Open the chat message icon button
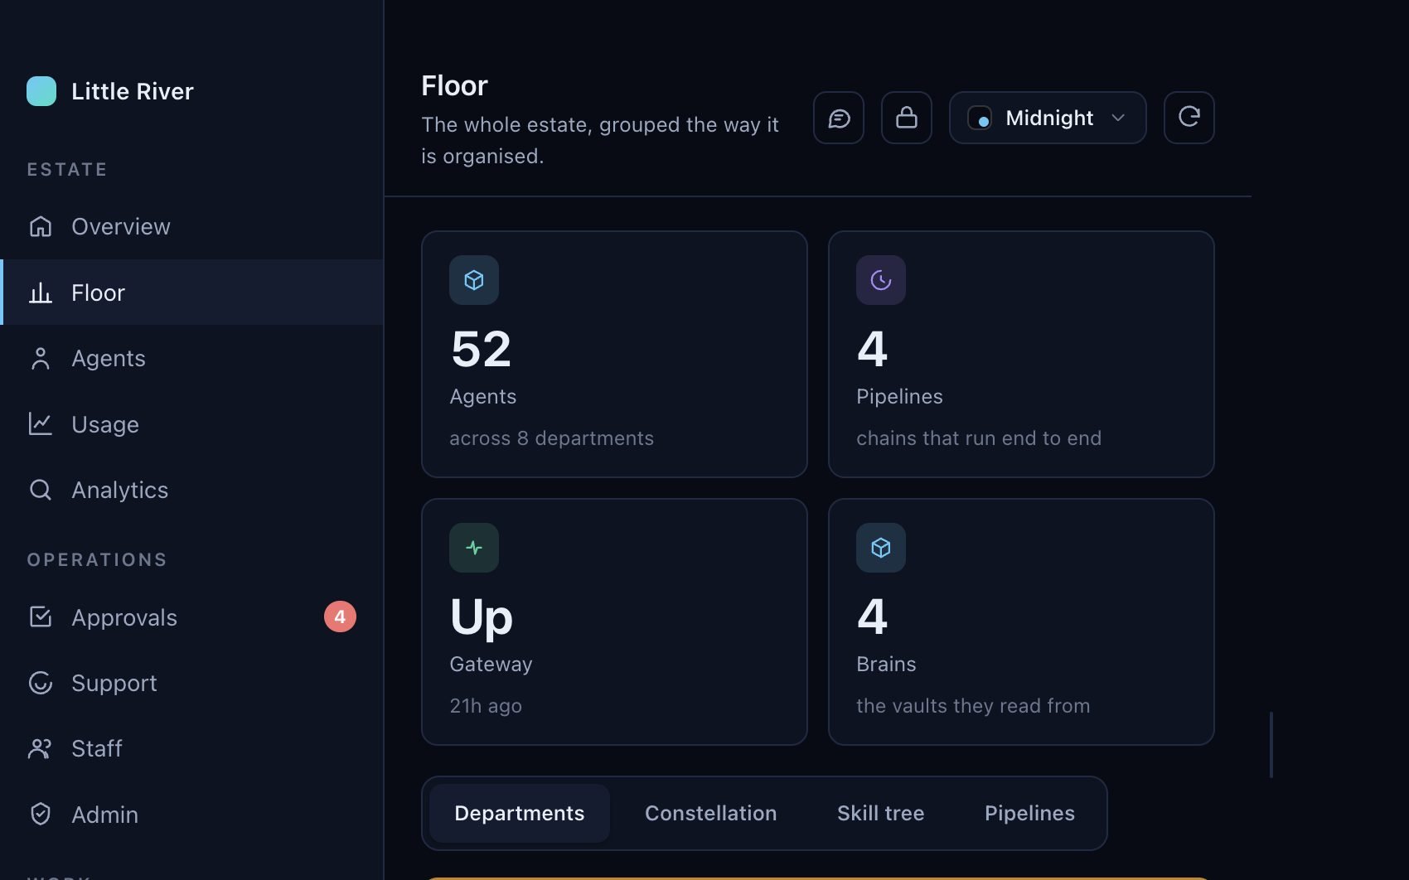This screenshot has height=880, width=1409. [839, 118]
